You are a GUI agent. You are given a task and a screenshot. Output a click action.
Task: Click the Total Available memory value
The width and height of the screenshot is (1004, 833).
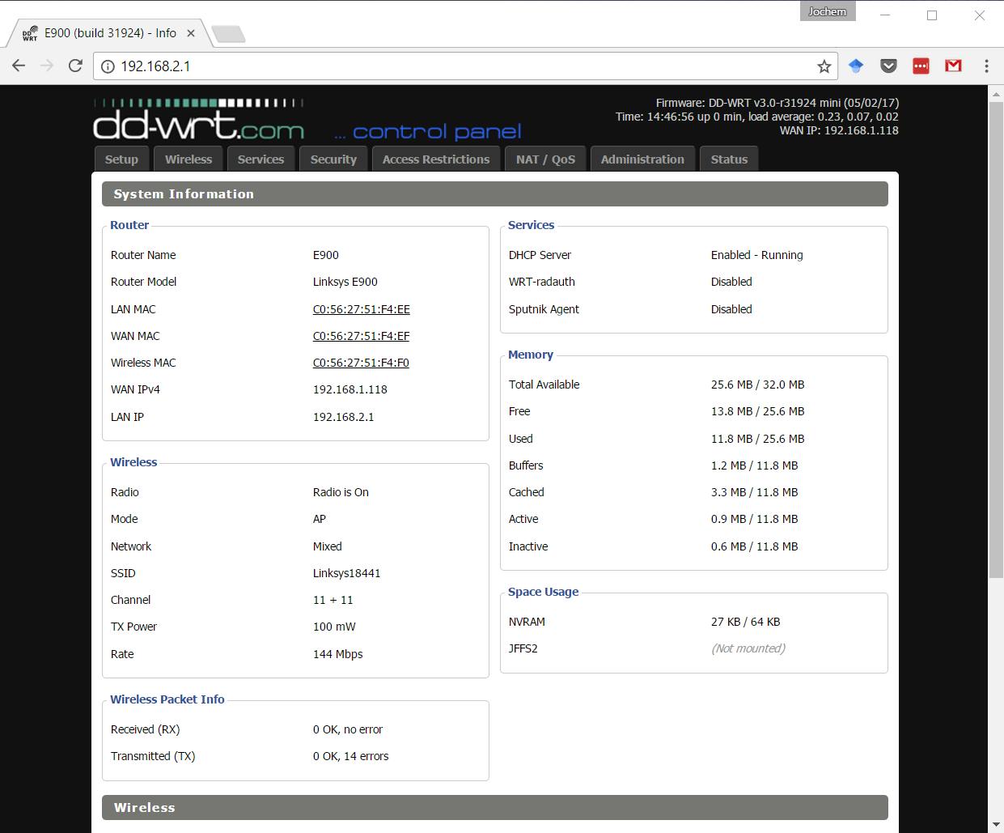pyautogui.click(x=757, y=385)
